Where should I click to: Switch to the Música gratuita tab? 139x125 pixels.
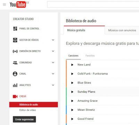click(84, 30)
